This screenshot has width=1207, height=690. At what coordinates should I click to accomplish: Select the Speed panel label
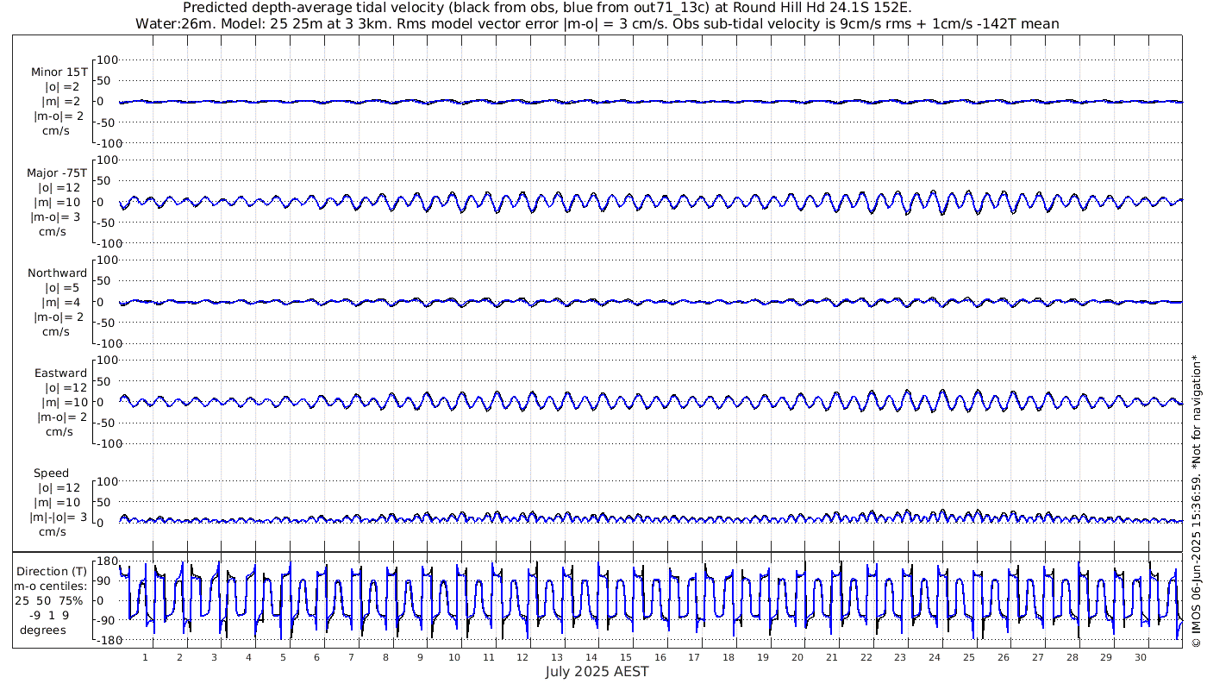(x=51, y=474)
